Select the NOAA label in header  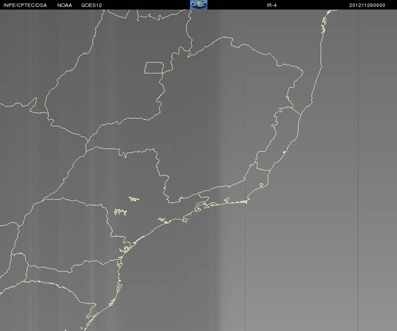65,5
